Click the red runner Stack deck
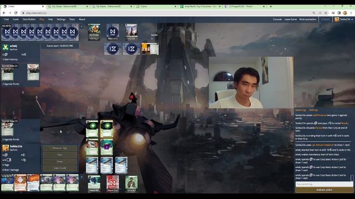This screenshot has height=199, width=355. [113, 184]
